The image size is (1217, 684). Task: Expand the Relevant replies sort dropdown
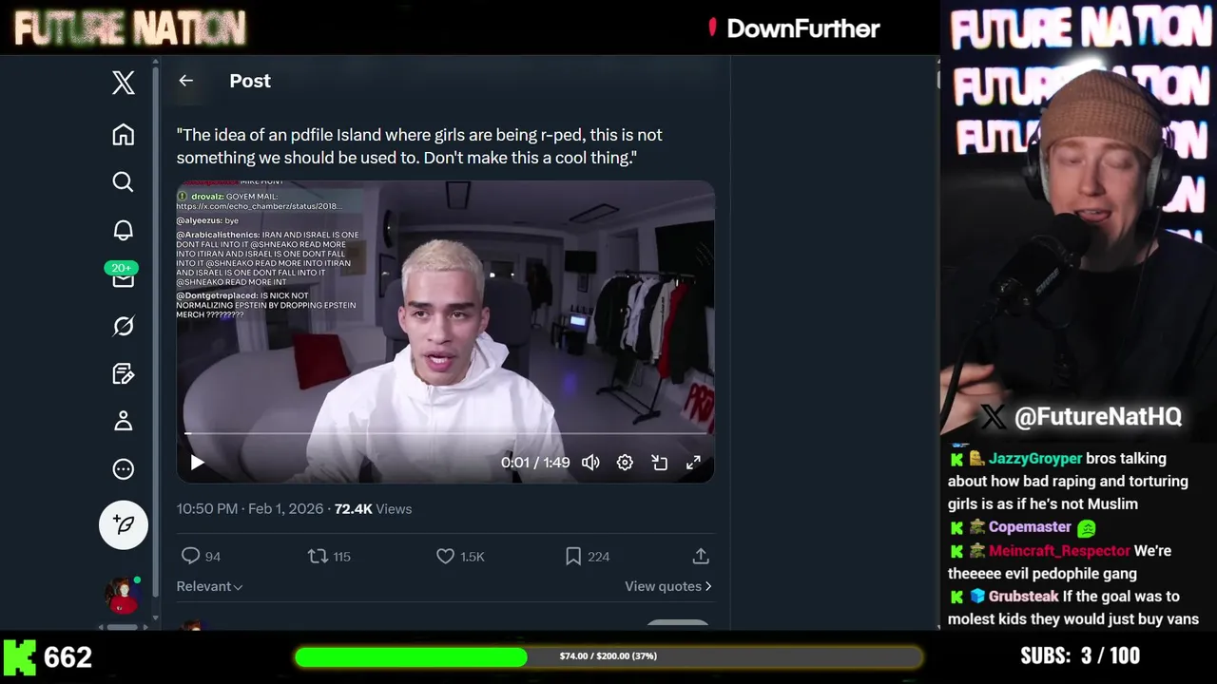209,586
